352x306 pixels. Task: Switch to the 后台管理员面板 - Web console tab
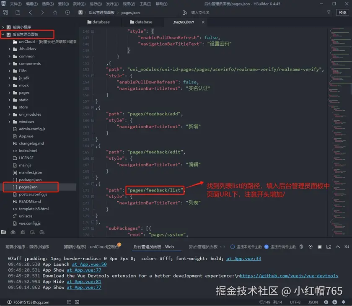(x=153, y=247)
